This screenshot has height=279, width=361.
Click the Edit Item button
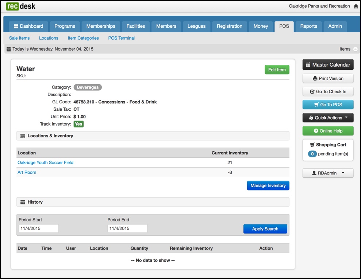click(x=277, y=70)
